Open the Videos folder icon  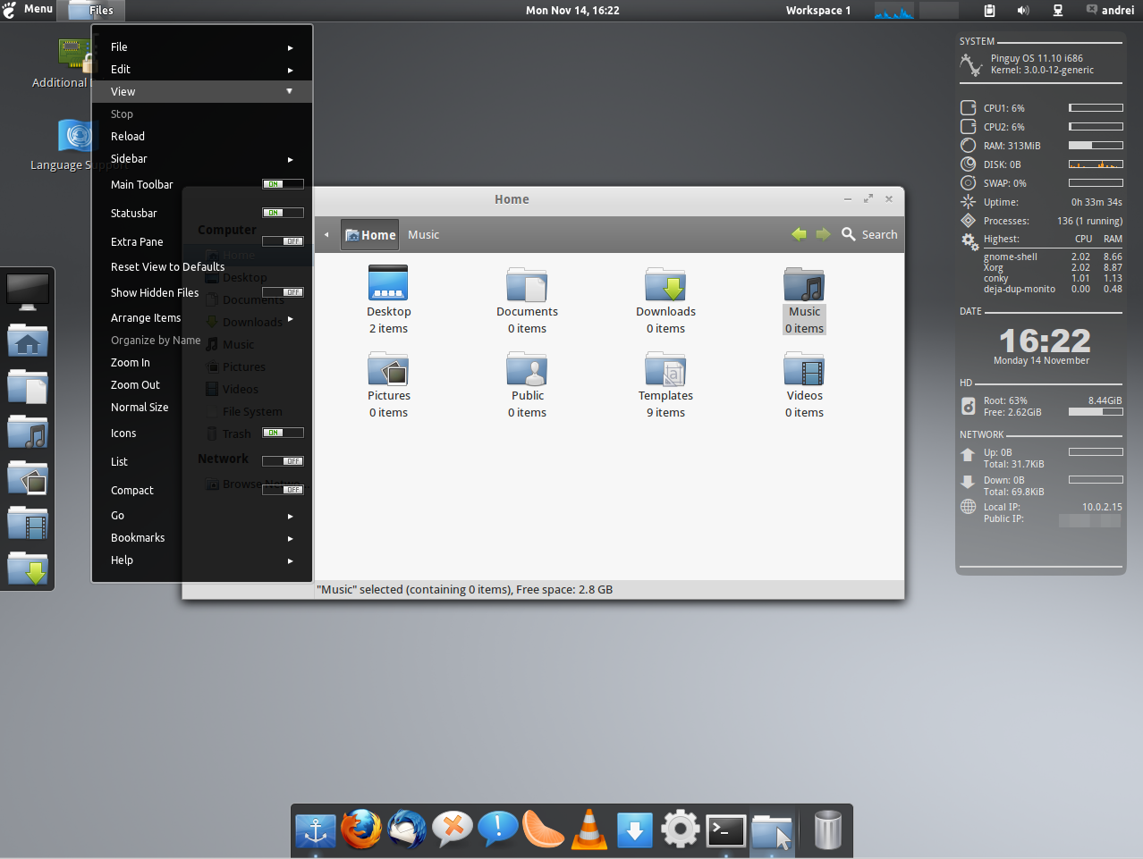804,367
